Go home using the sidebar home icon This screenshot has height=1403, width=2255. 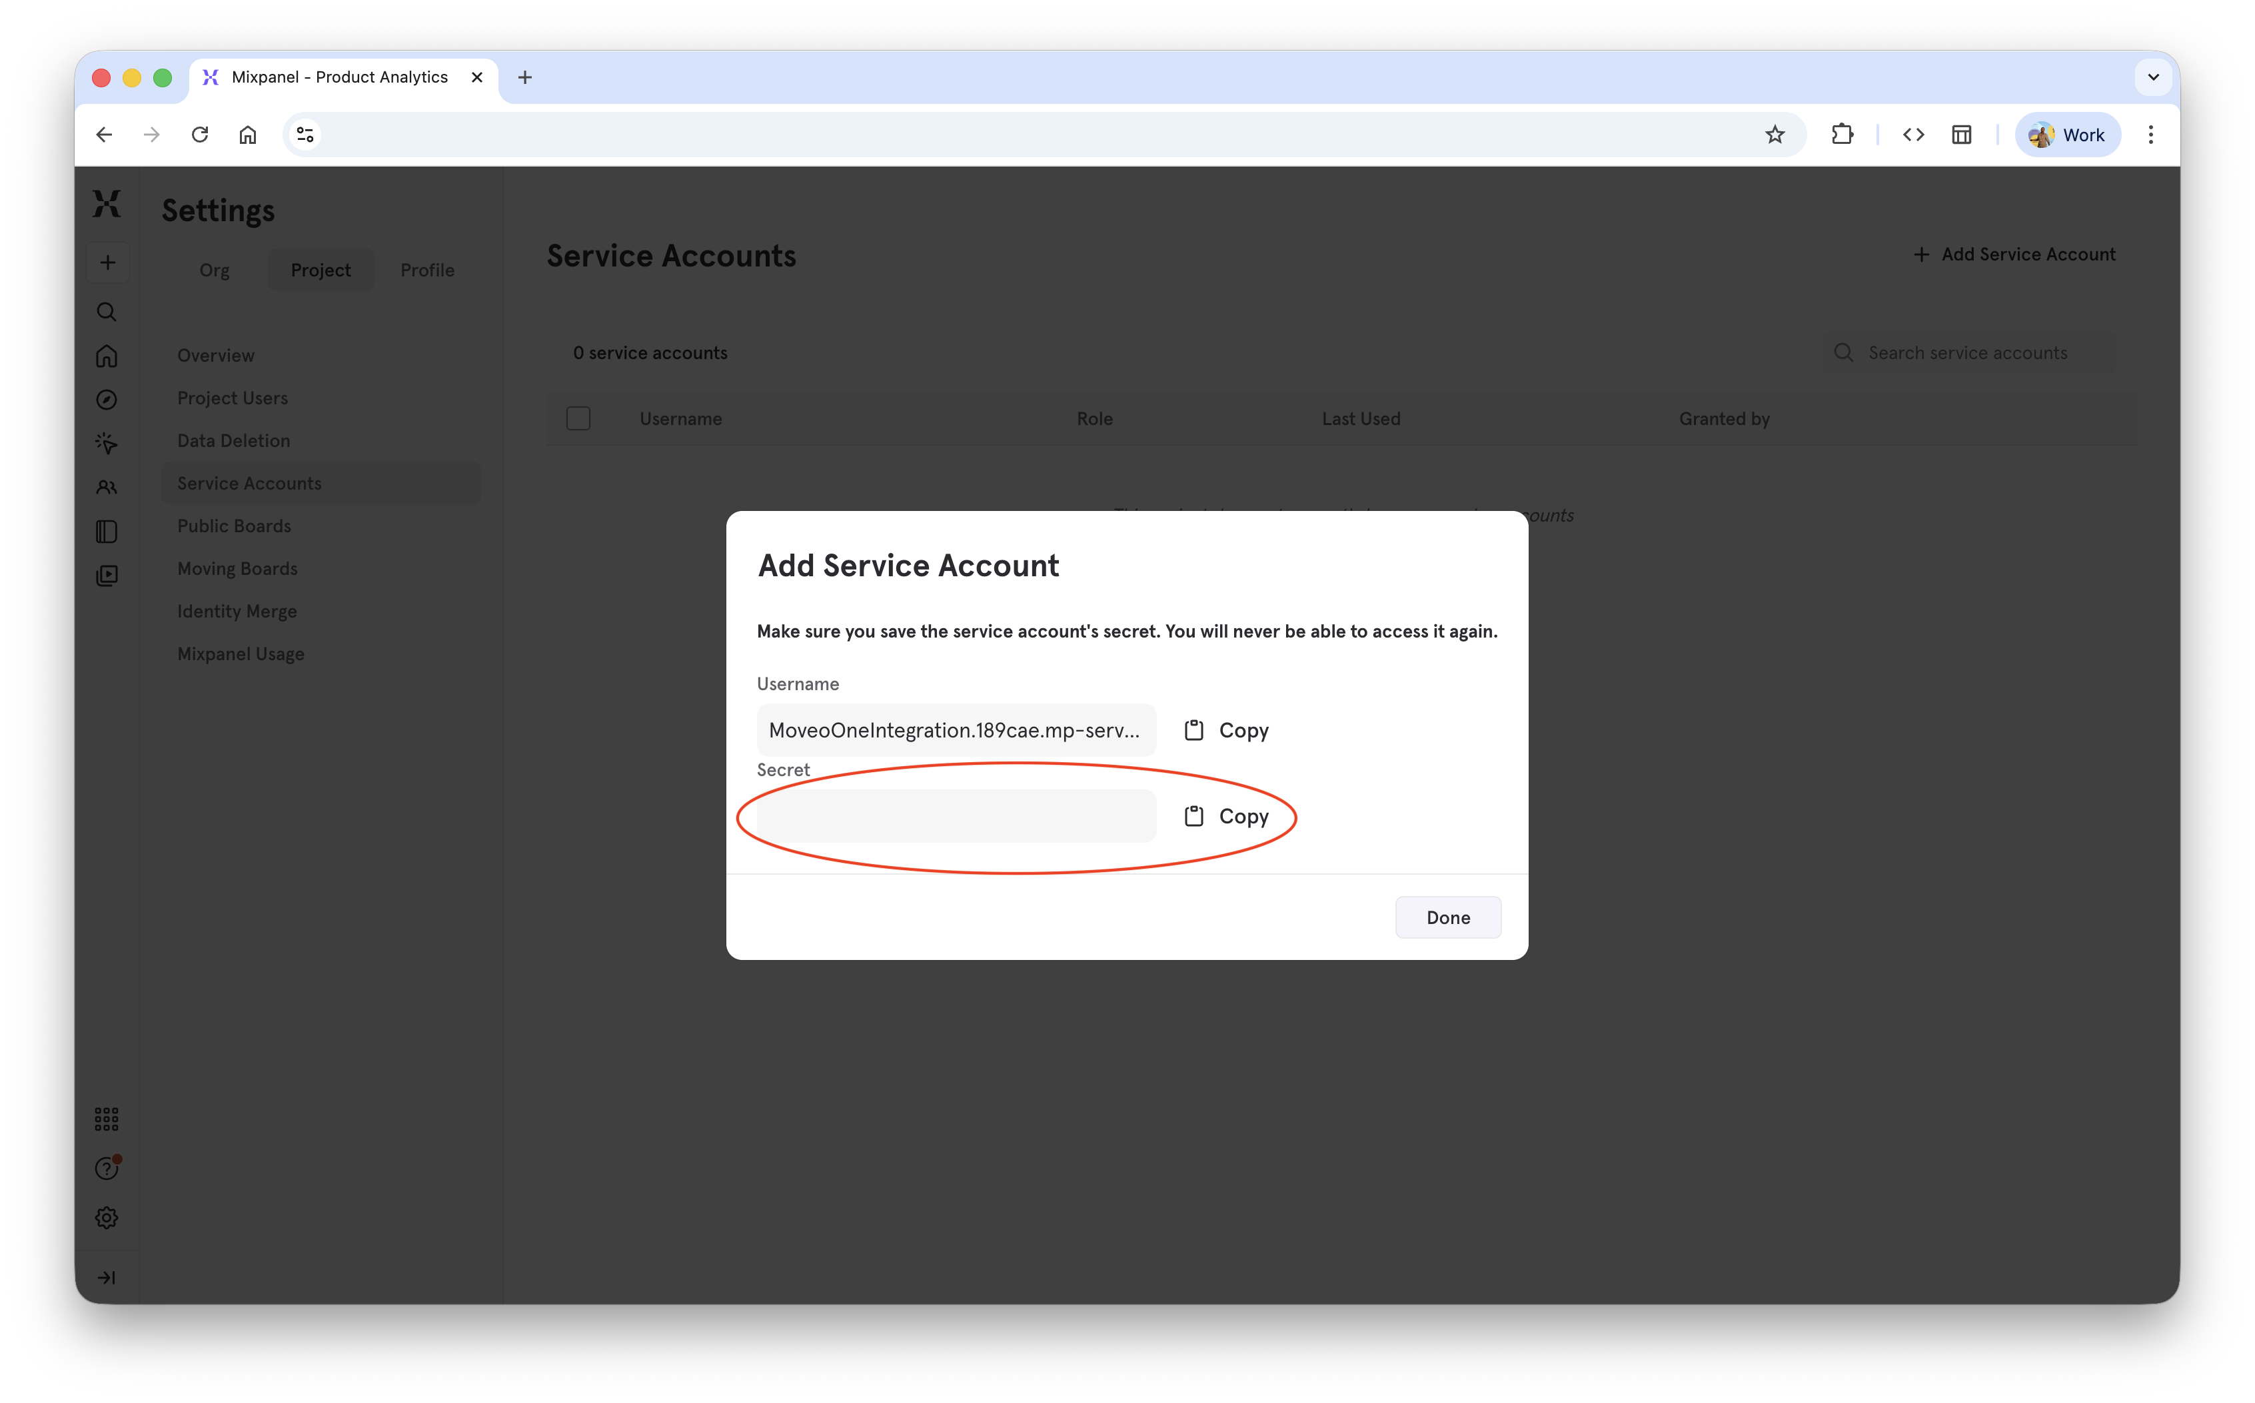[x=107, y=356]
